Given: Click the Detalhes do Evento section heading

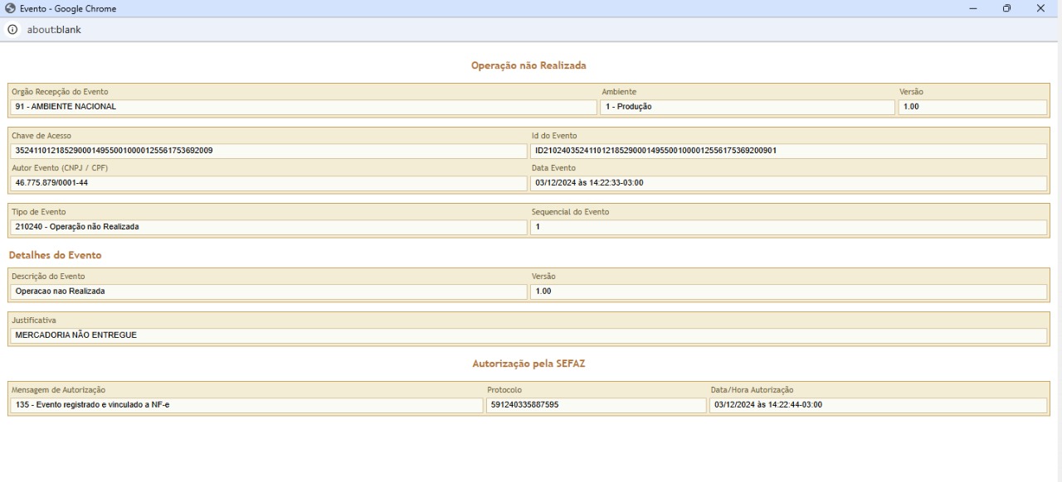Looking at the screenshot, I should (x=53, y=255).
